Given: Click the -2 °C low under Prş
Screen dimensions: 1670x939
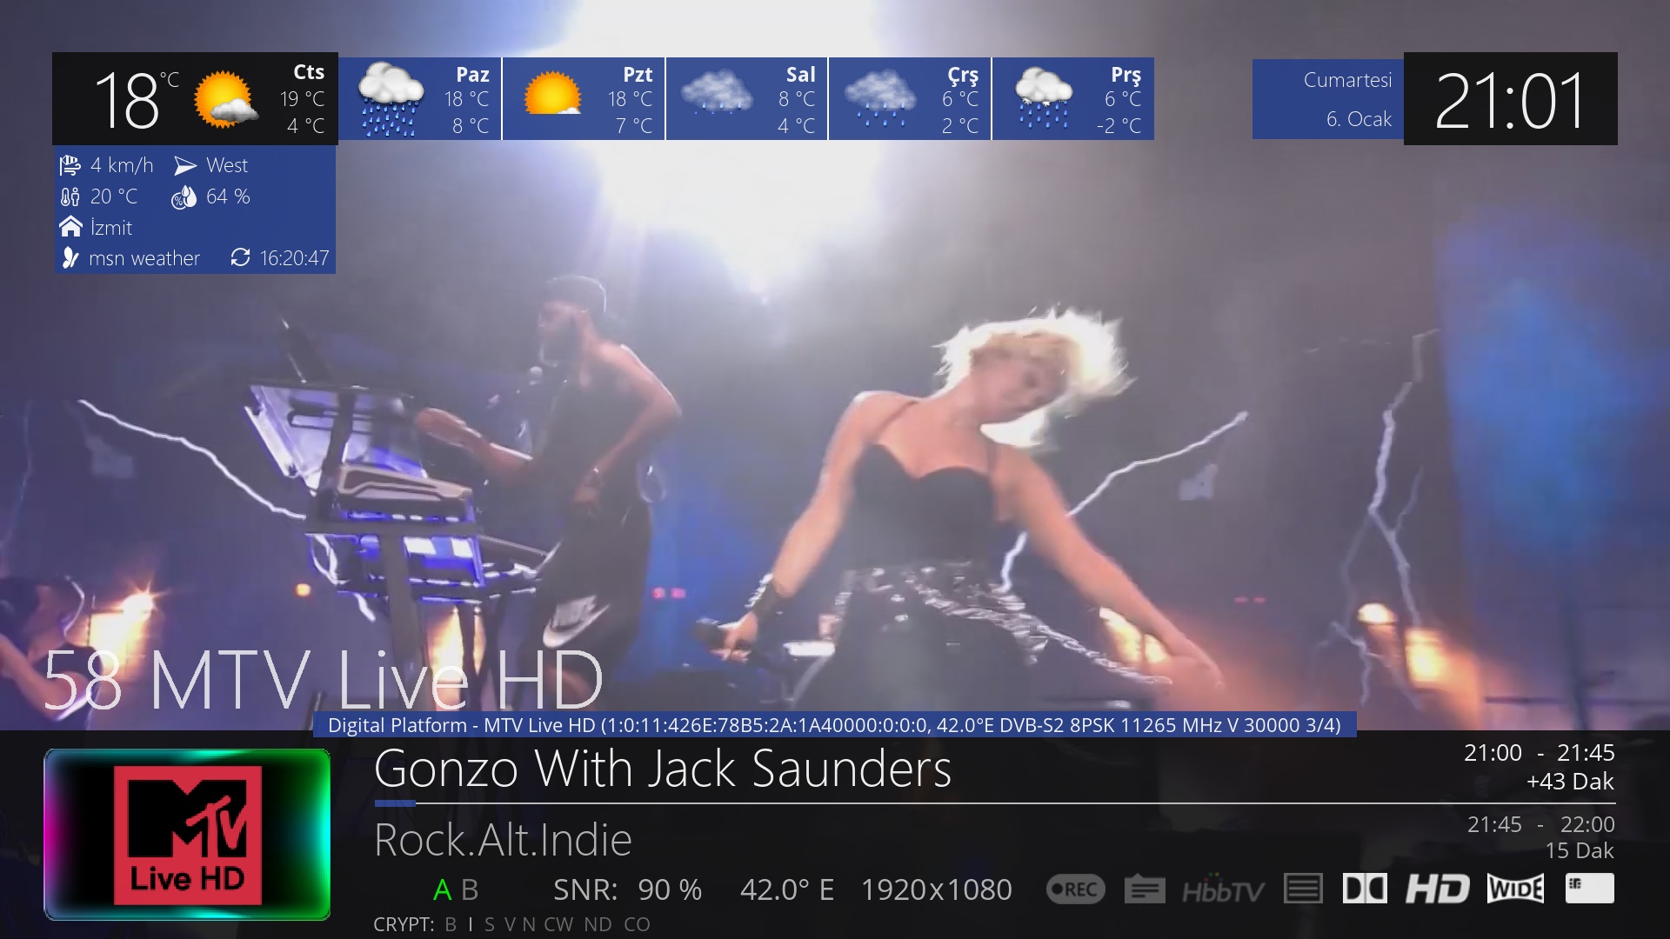Looking at the screenshot, I should (x=1119, y=126).
